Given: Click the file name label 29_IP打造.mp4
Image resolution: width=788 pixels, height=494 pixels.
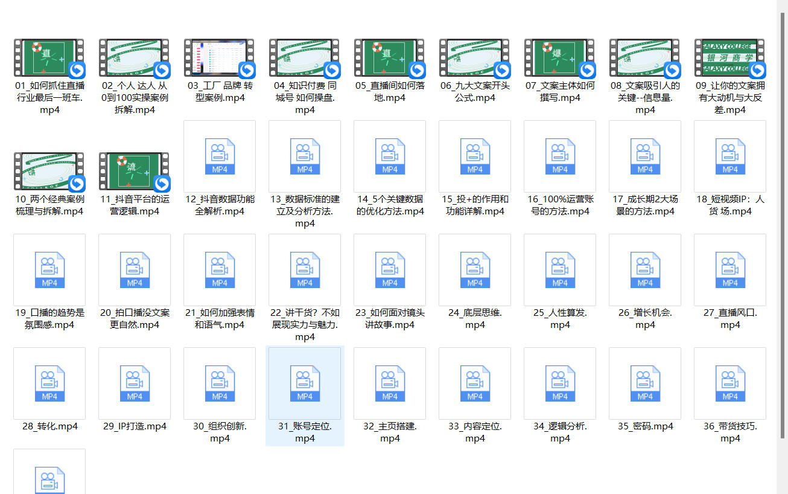Looking at the screenshot, I should 135,426.
